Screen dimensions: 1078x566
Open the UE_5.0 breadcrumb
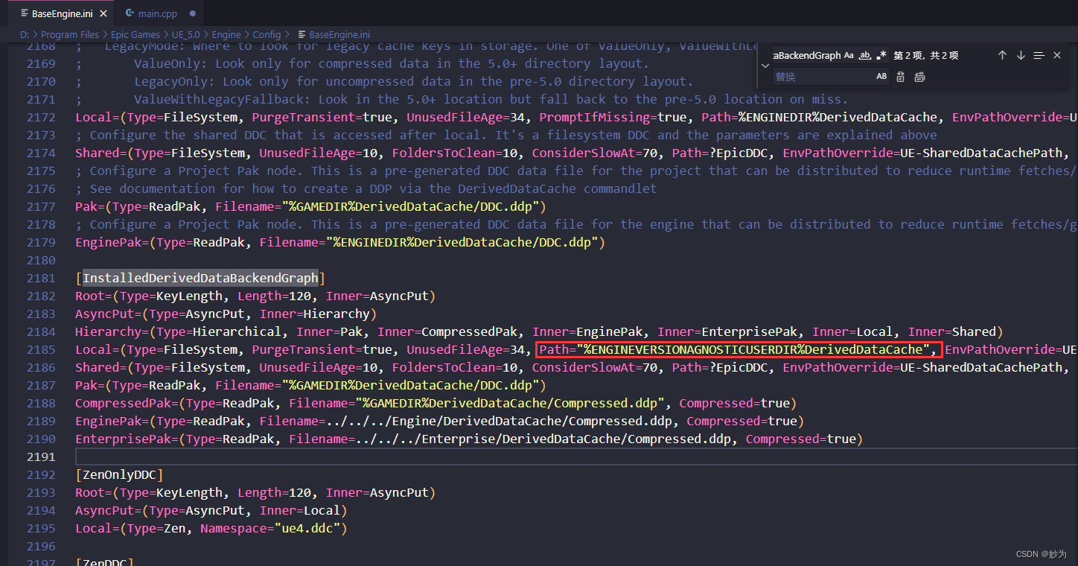[x=186, y=34]
